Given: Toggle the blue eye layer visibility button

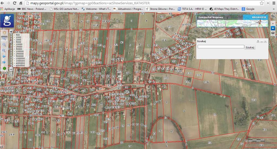Looking at the screenshot, I should tap(273, 28).
